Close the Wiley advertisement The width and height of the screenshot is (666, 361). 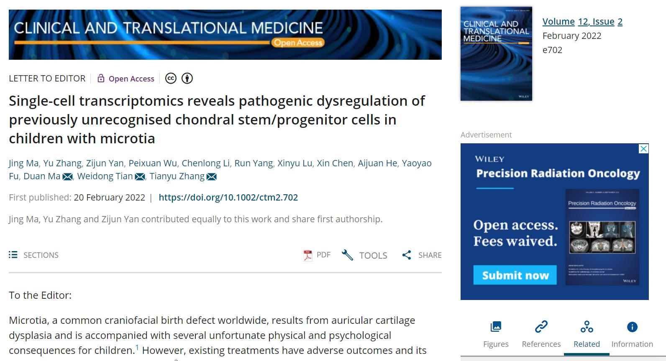point(644,149)
